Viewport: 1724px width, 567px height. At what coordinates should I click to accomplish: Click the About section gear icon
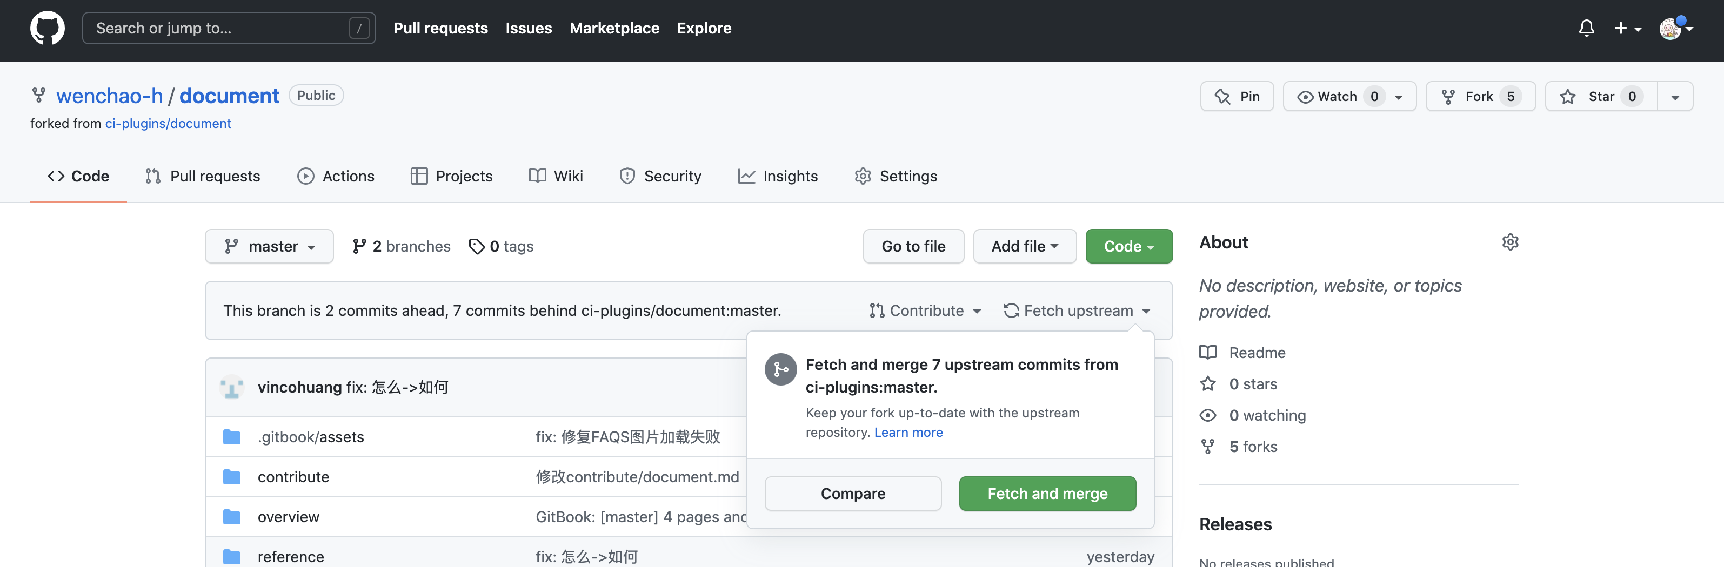pos(1510,242)
